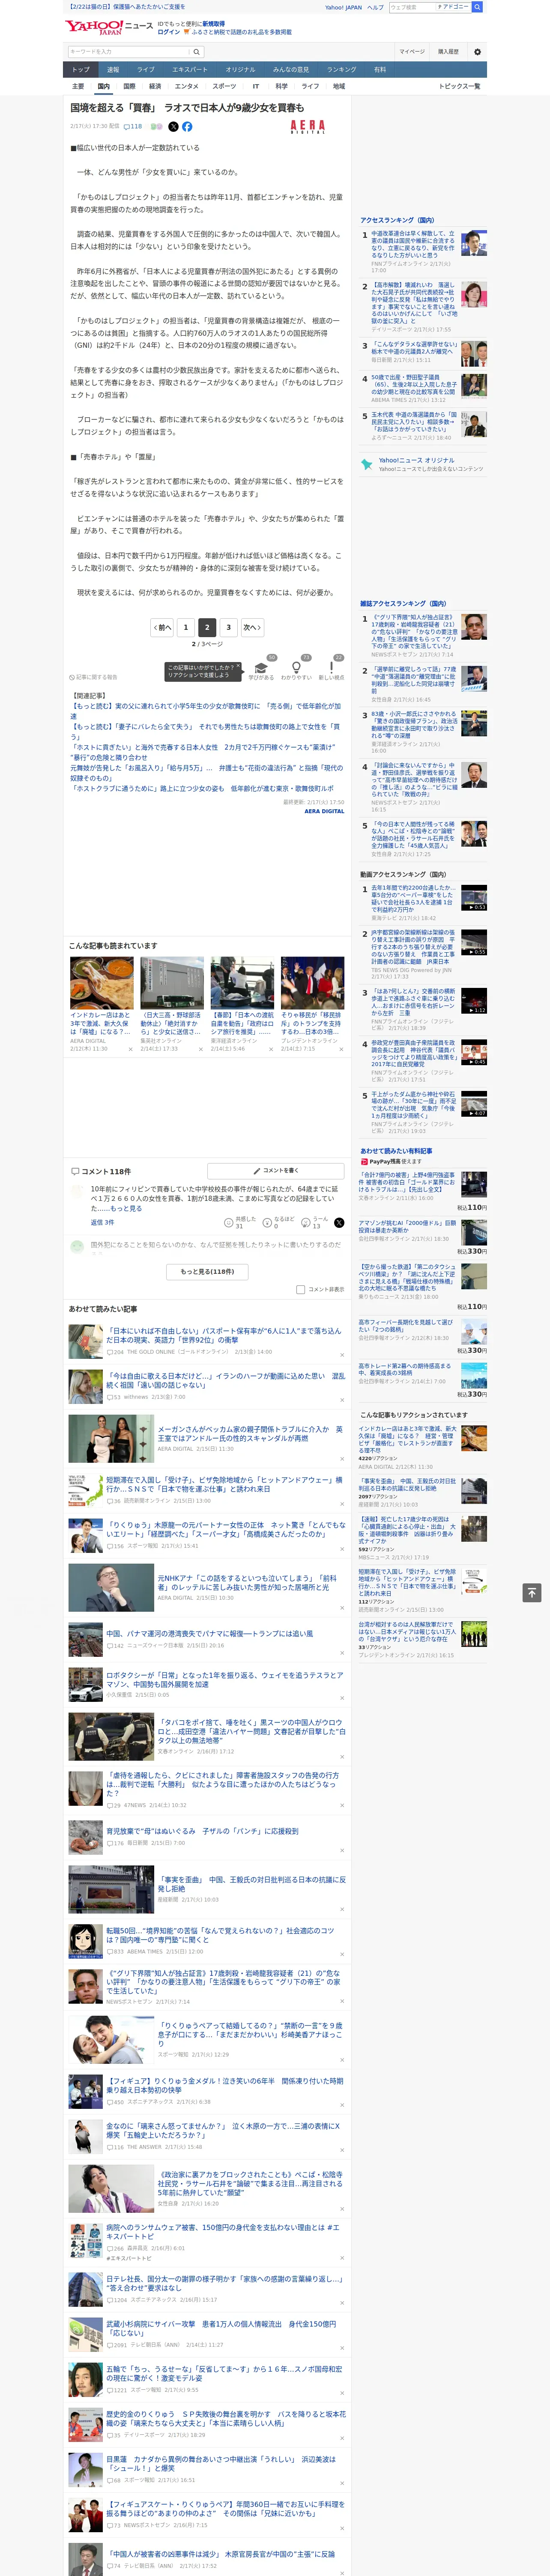This screenshot has width=550, height=2576.
Task: Click the keyword search magnifier icon
Action: [x=197, y=52]
